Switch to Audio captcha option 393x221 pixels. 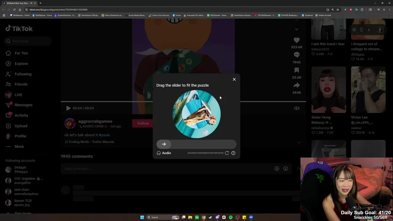(164, 153)
